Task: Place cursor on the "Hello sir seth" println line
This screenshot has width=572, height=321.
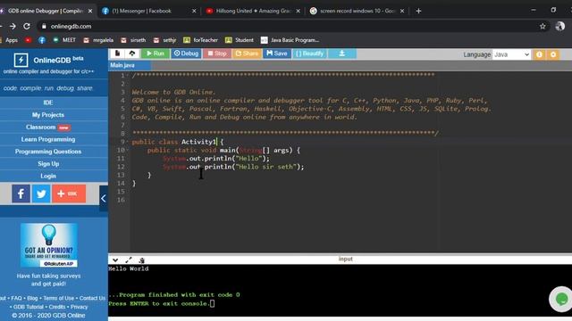Action: tap(233, 167)
